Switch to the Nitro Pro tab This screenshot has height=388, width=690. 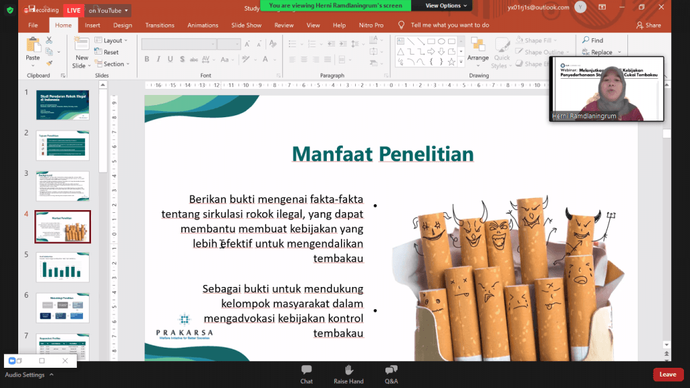click(371, 25)
